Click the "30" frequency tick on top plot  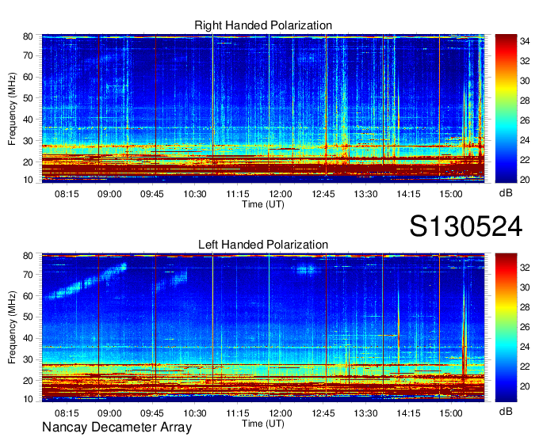coord(28,141)
